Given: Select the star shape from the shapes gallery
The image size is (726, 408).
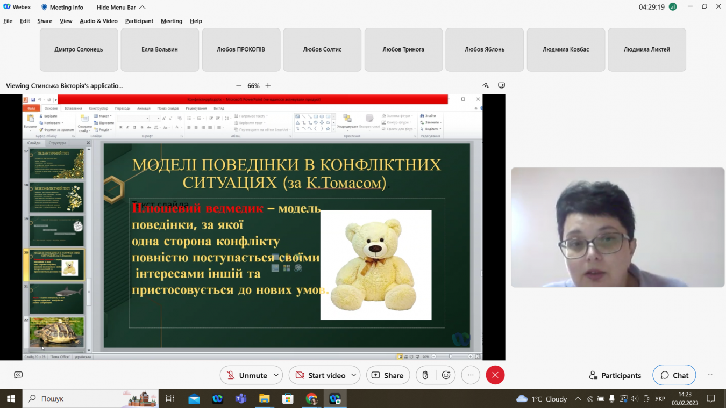Looking at the screenshot, I should point(328,129).
